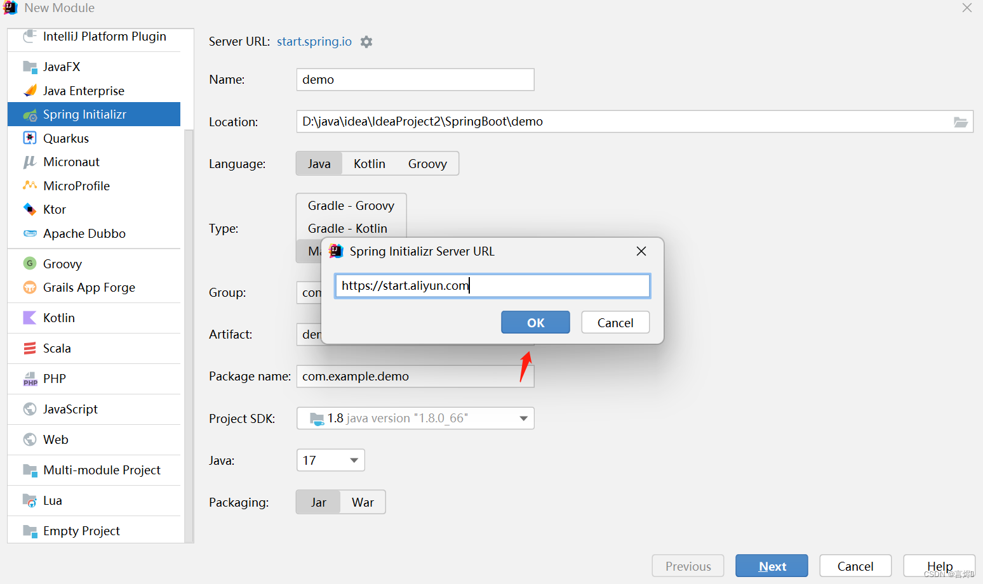Image resolution: width=983 pixels, height=584 pixels.
Task: Click the JavaFX folder icon
Action: (30, 67)
